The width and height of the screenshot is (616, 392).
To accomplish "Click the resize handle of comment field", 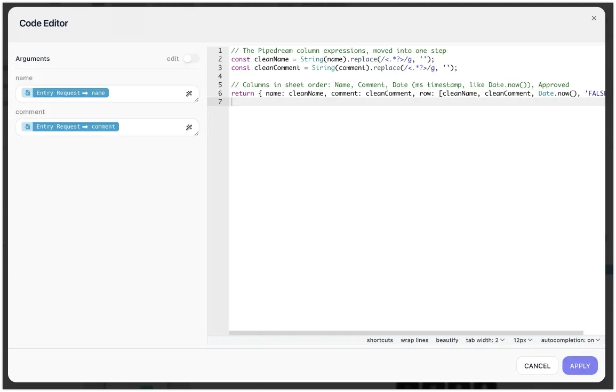I will click(196, 134).
